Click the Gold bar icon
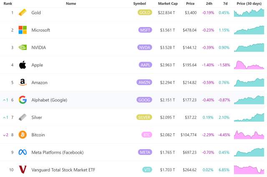This screenshot has height=177, width=267. (23, 12)
